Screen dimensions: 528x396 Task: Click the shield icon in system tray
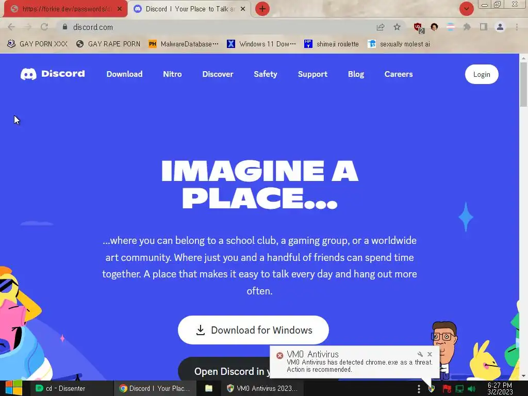(x=432, y=389)
